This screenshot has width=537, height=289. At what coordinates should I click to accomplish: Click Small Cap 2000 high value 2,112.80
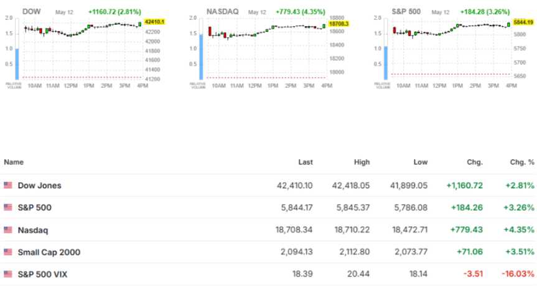355,252
